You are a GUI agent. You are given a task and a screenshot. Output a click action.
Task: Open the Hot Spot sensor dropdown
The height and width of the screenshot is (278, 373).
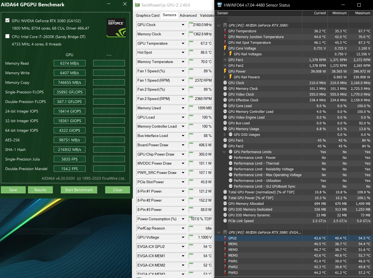[183, 53]
